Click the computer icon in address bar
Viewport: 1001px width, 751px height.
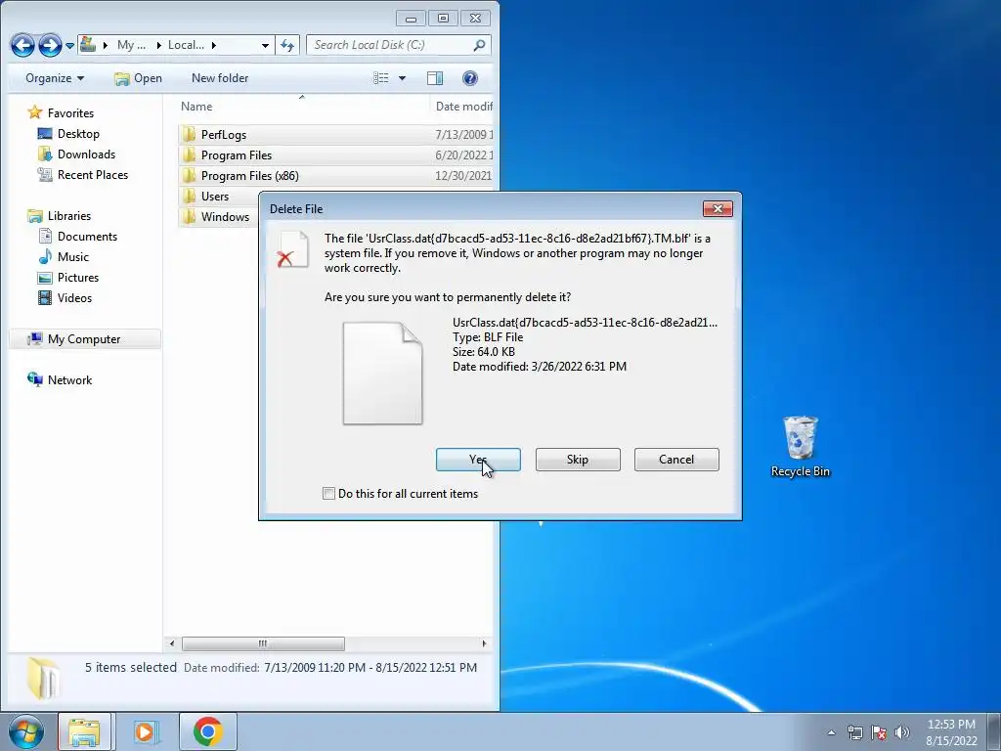pos(88,45)
